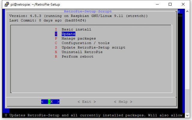Confirm with the OK button
This screenshot has width=192, height=120.
tap(50, 102)
